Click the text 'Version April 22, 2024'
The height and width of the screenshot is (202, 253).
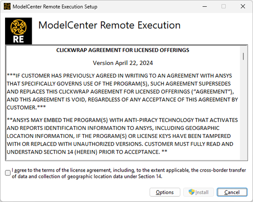123,63
